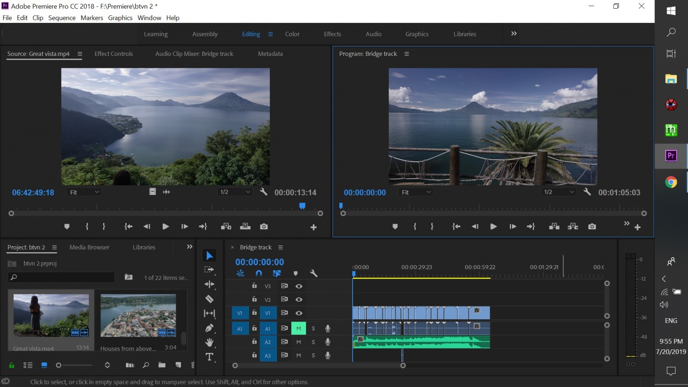Play the Program monitor sequence
688x387 pixels.
pos(494,227)
